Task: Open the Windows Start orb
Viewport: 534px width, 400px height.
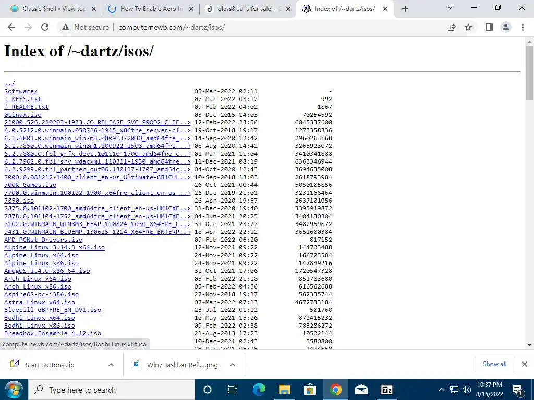Action: 14,390
